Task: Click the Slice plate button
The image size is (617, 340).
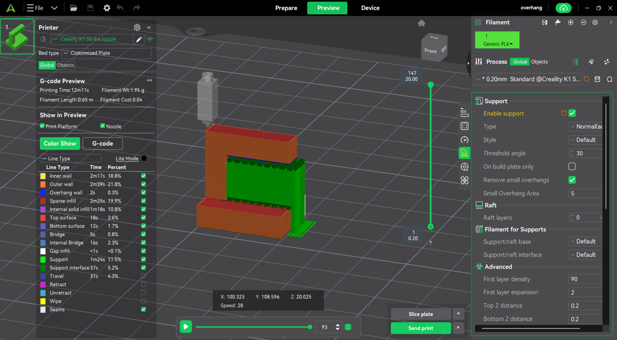Action: 421,314
